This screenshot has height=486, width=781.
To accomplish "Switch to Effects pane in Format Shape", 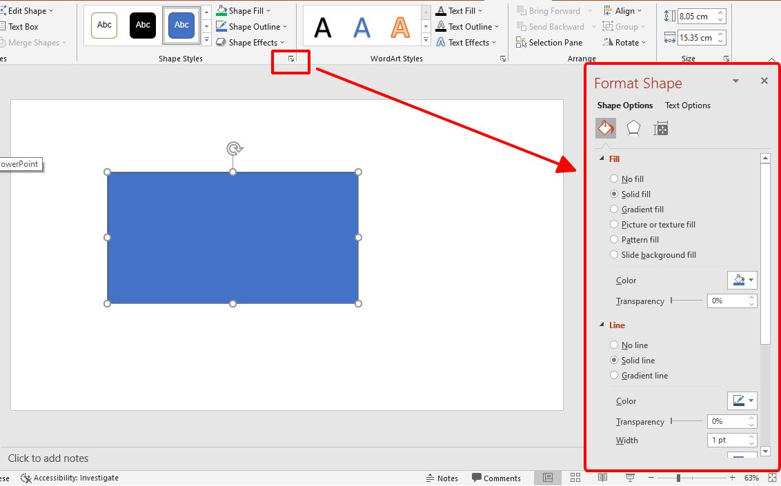I will (633, 128).
